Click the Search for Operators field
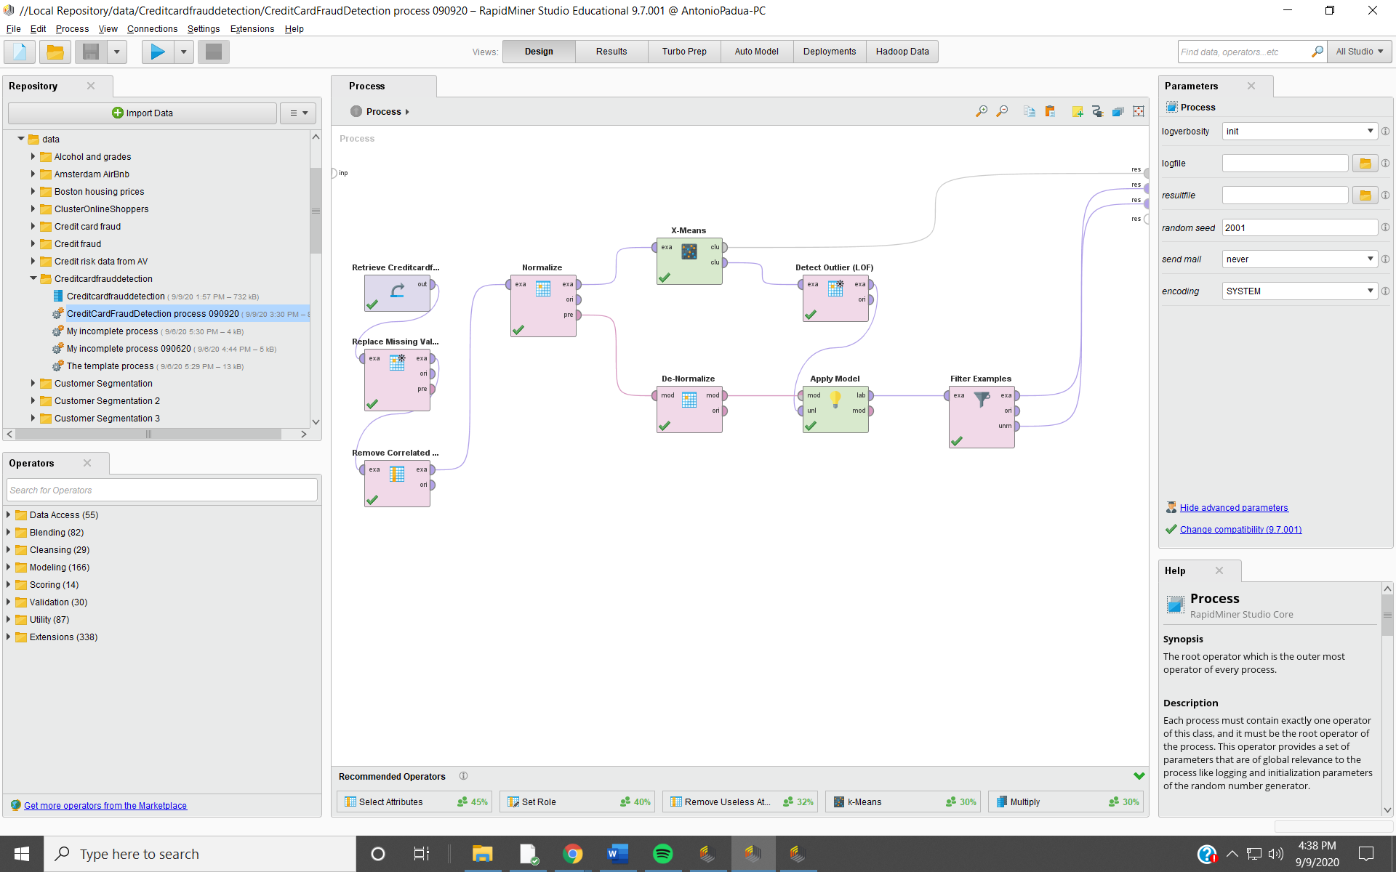Viewport: 1396px width, 872px height. [x=161, y=490]
